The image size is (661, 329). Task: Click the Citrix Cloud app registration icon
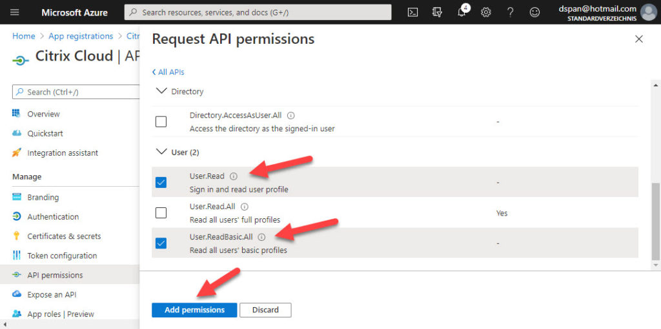pyautogui.click(x=21, y=61)
